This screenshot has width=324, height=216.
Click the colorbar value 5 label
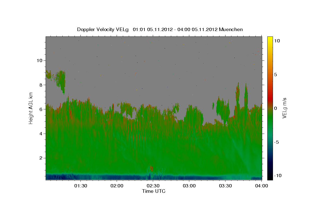275,75
